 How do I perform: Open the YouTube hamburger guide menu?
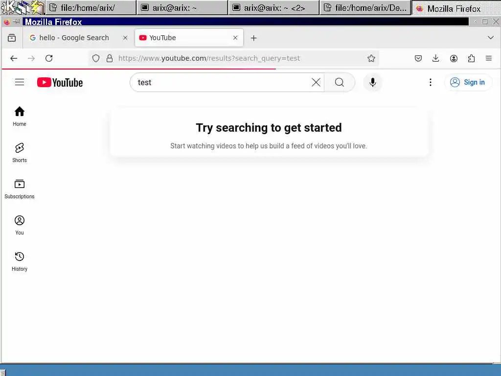tap(20, 82)
